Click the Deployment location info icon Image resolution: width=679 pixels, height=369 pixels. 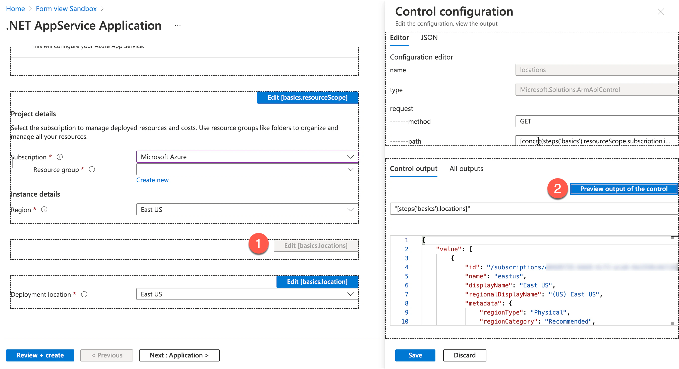tap(84, 294)
